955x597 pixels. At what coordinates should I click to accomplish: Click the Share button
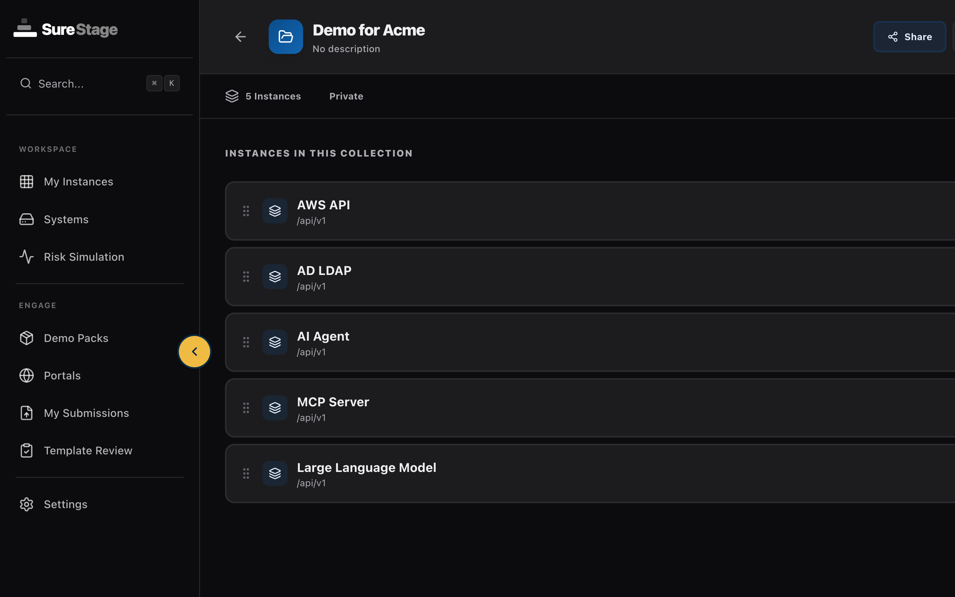click(910, 36)
